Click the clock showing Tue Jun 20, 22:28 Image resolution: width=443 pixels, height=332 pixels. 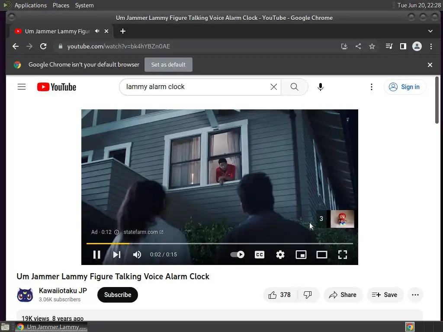419,5
